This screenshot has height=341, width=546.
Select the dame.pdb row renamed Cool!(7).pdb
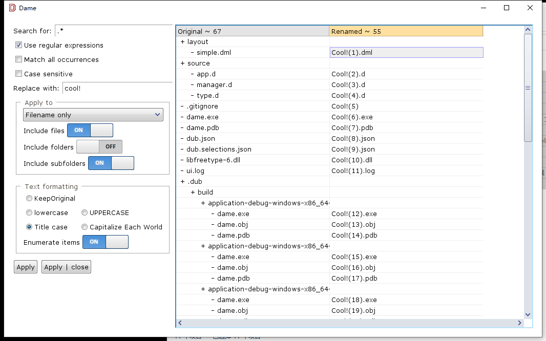253,128
